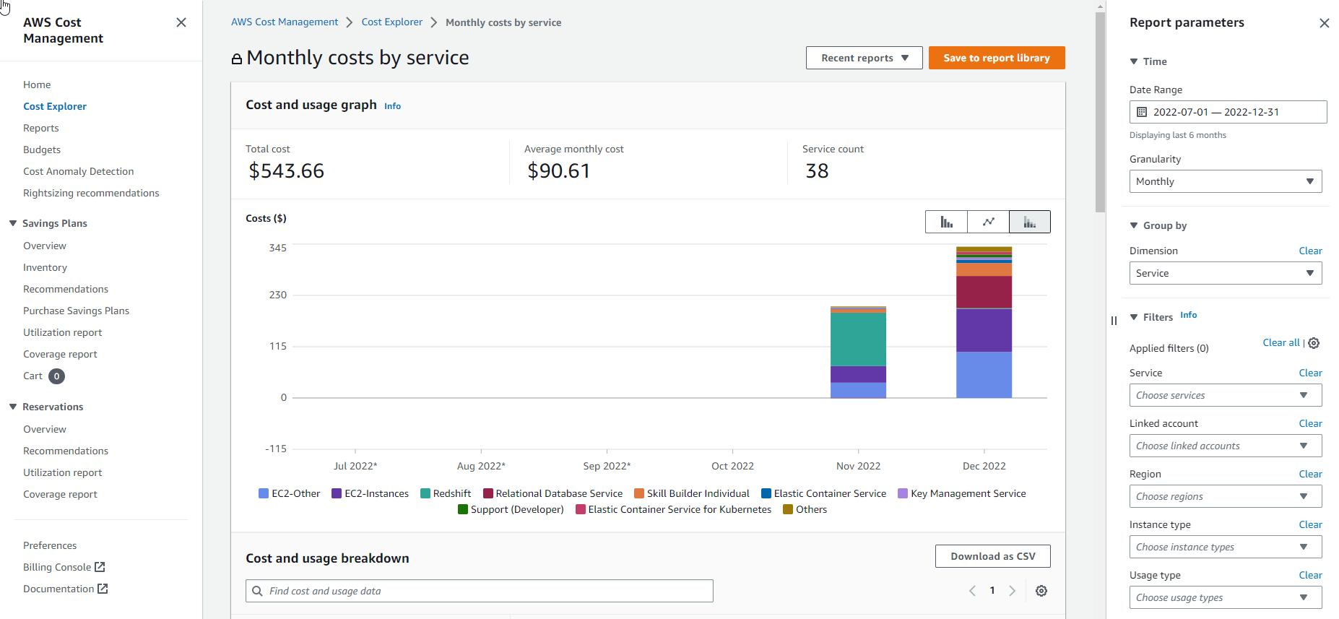Image resolution: width=1339 pixels, height=619 pixels.
Task: Open filter settings gear icon
Action: click(1314, 343)
